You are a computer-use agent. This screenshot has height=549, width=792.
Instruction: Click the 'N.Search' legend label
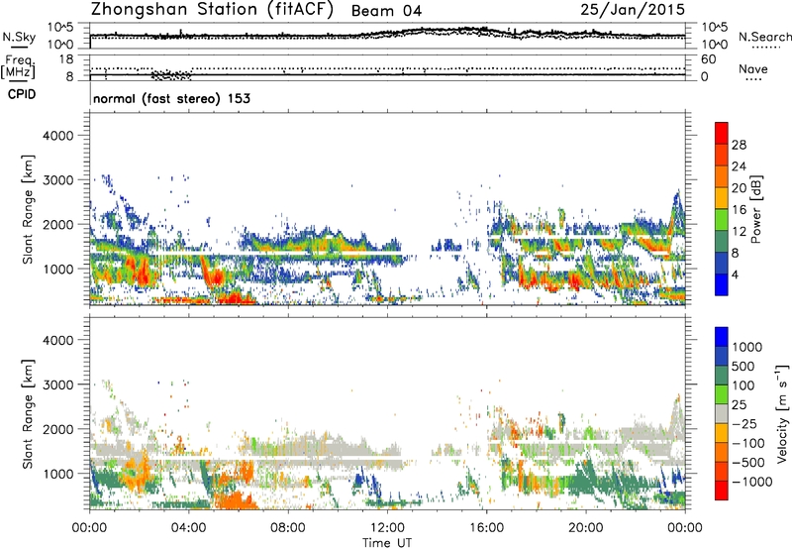[764, 37]
